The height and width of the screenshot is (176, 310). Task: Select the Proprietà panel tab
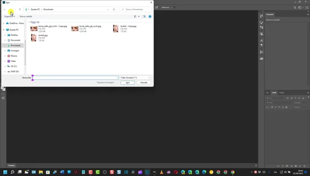coord(270,15)
